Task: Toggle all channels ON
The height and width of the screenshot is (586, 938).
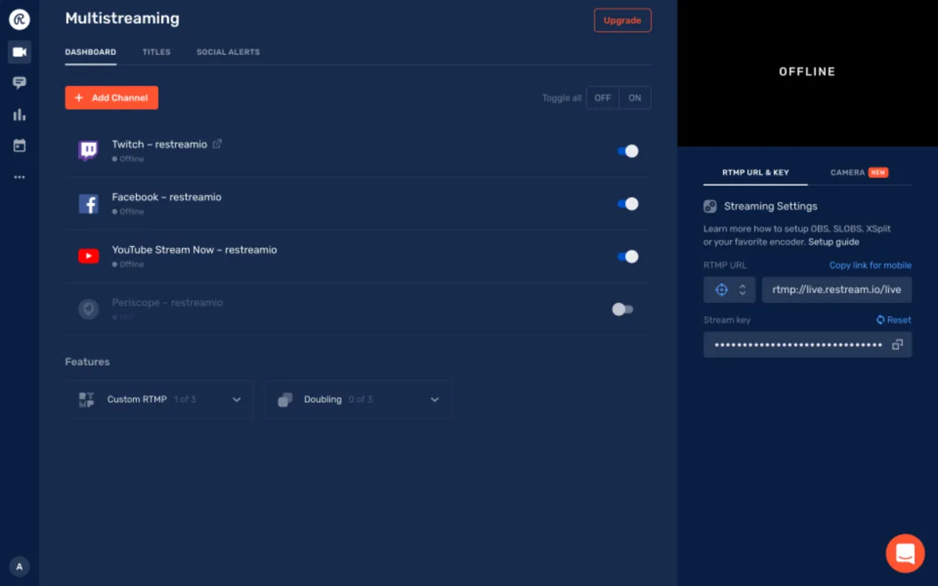Action: [x=635, y=98]
